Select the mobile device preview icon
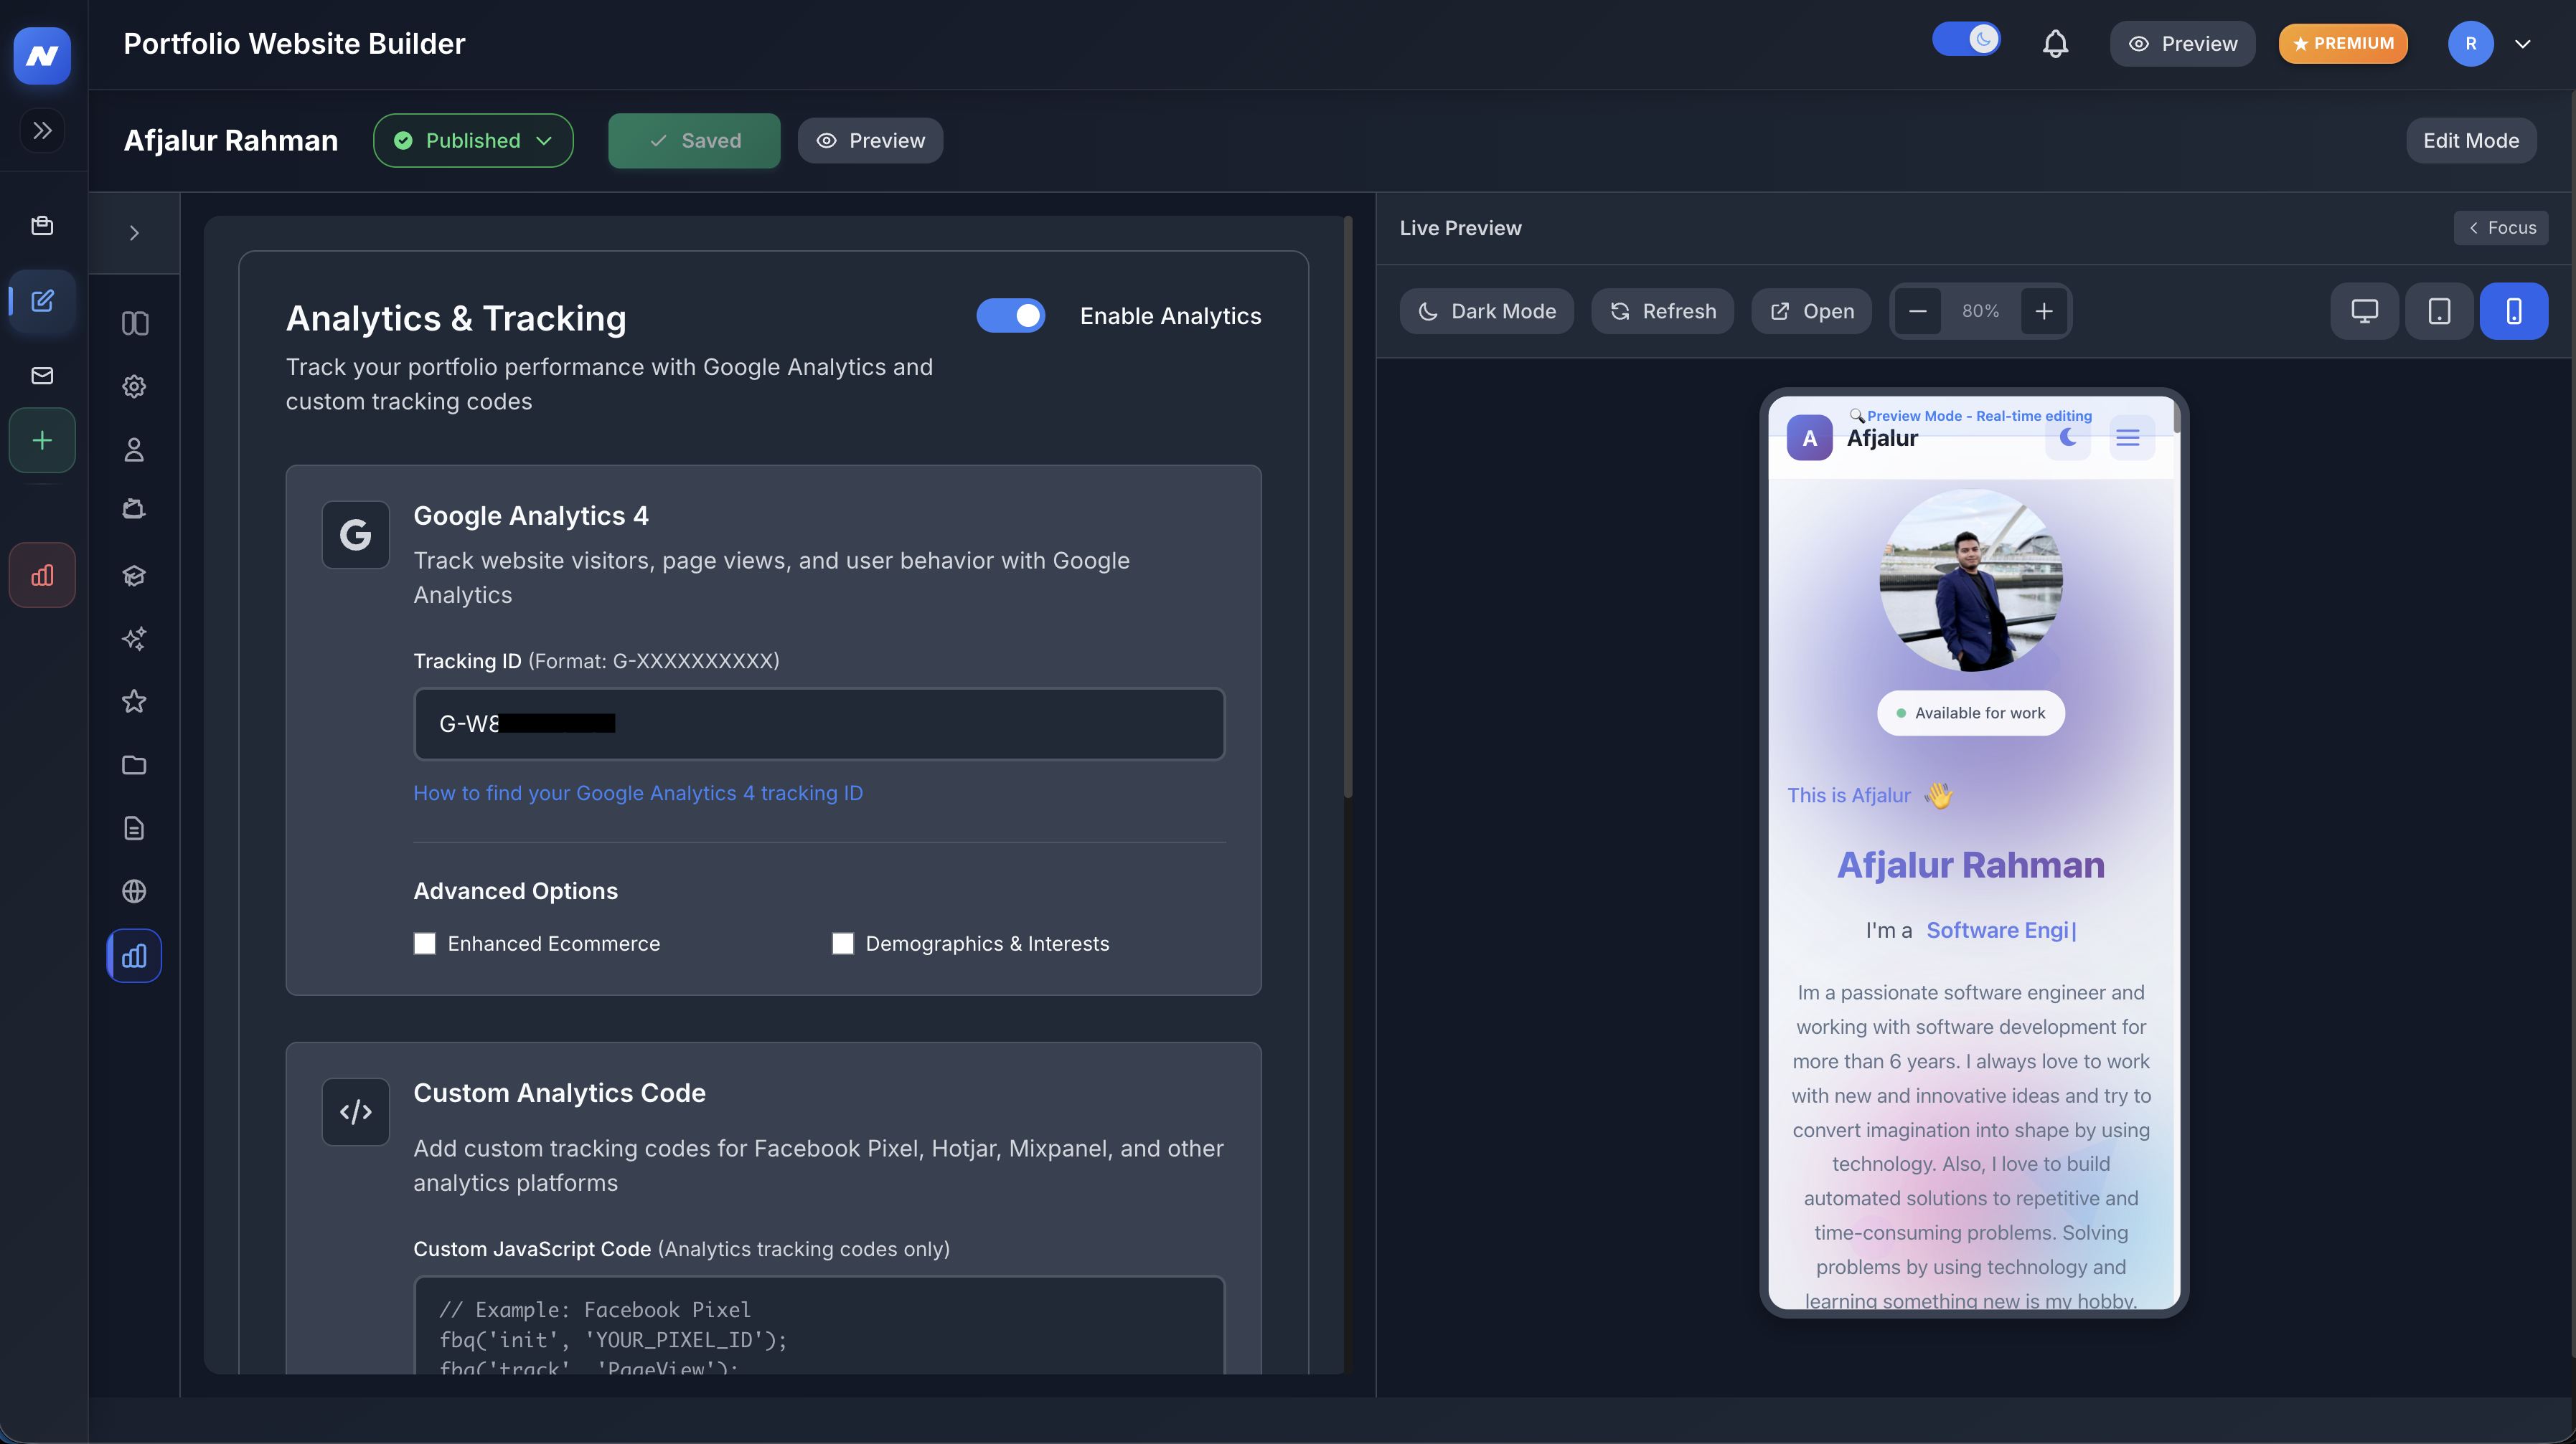The height and width of the screenshot is (1444, 2576). pyautogui.click(x=2513, y=312)
